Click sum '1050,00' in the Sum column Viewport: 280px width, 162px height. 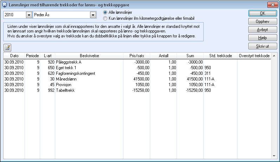tap(196, 85)
